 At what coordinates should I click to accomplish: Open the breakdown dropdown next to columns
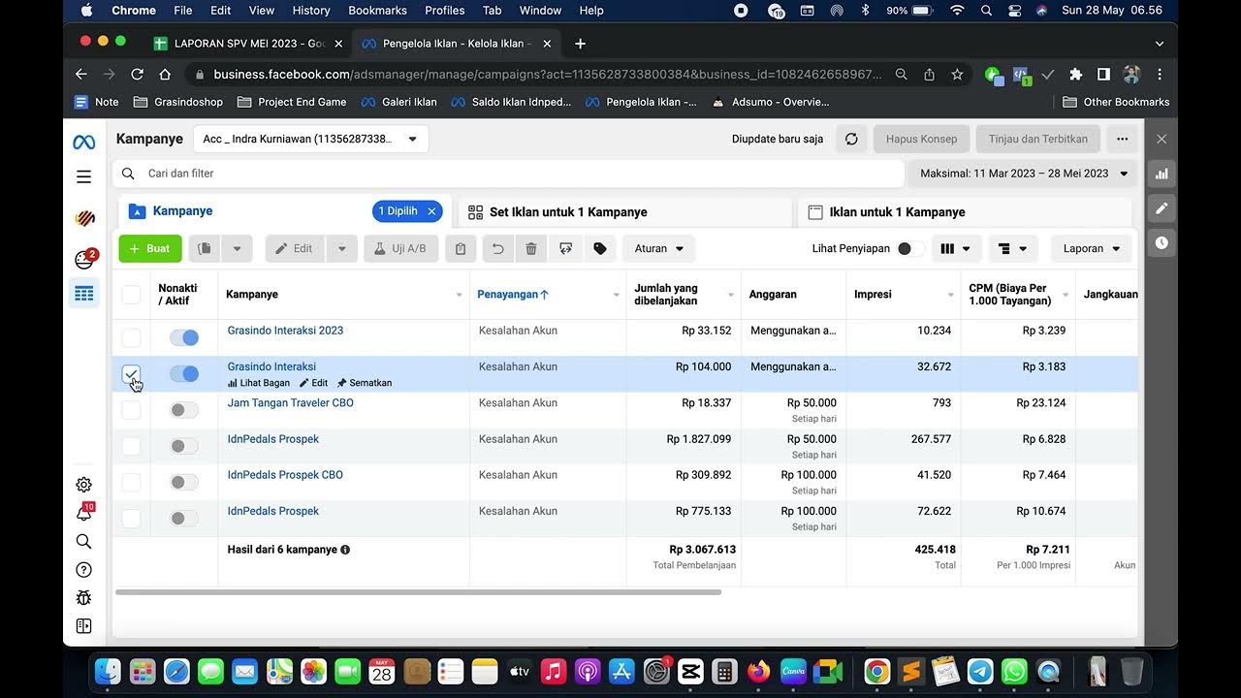click(x=1013, y=248)
